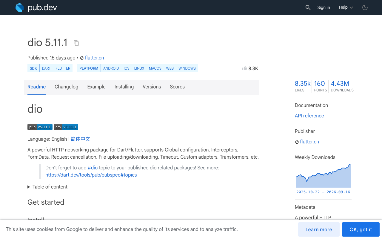Click the thumbs-up like icon

pyautogui.click(x=245, y=68)
